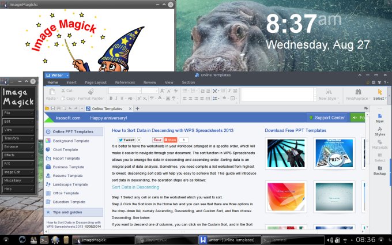Click the Undo arrow in quick toolbar

point(70,108)
